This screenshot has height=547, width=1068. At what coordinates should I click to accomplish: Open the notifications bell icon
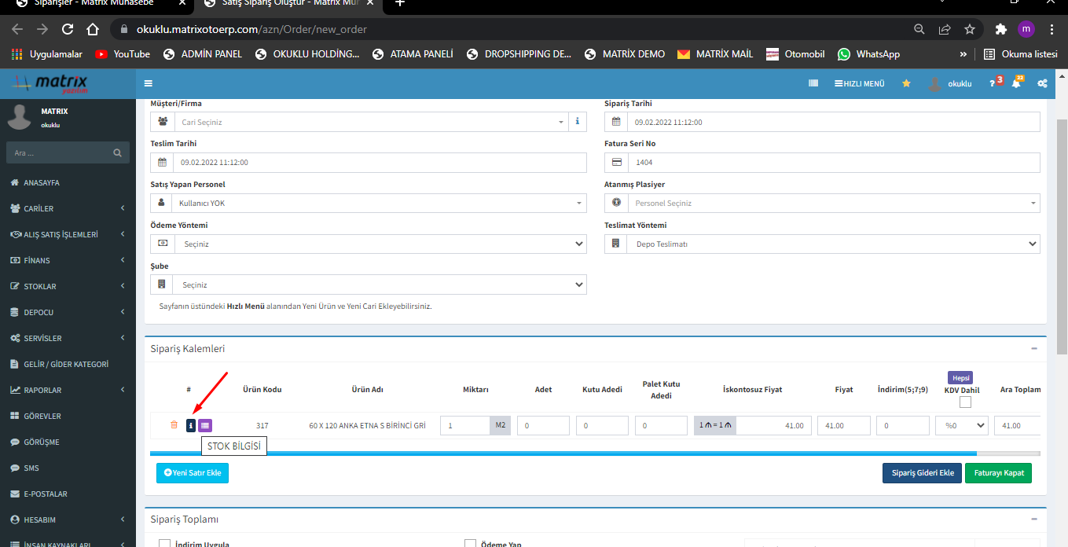(x=1016, y=83)
